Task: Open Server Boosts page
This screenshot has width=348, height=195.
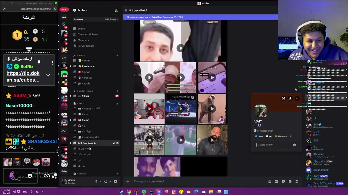Action: 86,46
